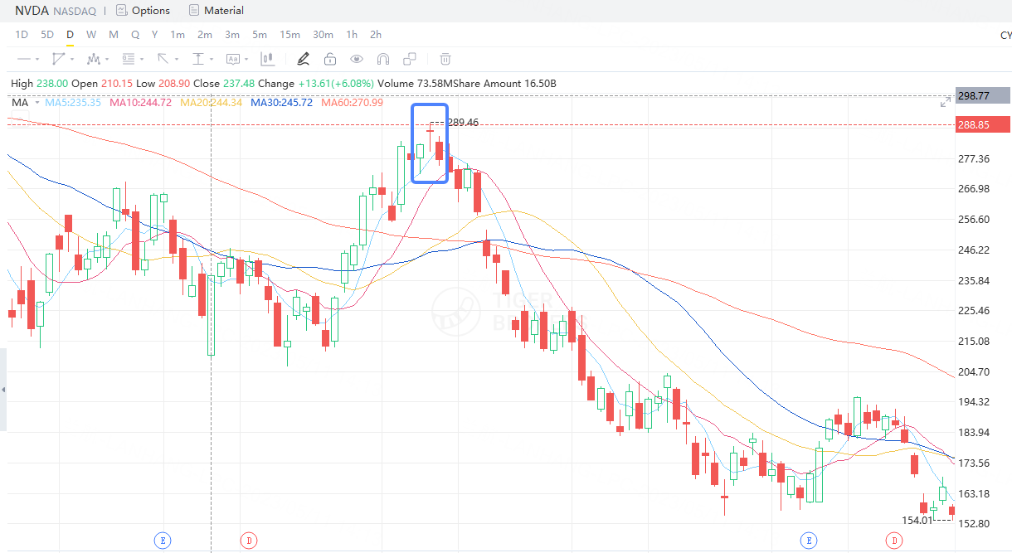The height and width of the screenshot is (553, 1012).
Task: Open the Options link
Action: [x=151, y=11]
